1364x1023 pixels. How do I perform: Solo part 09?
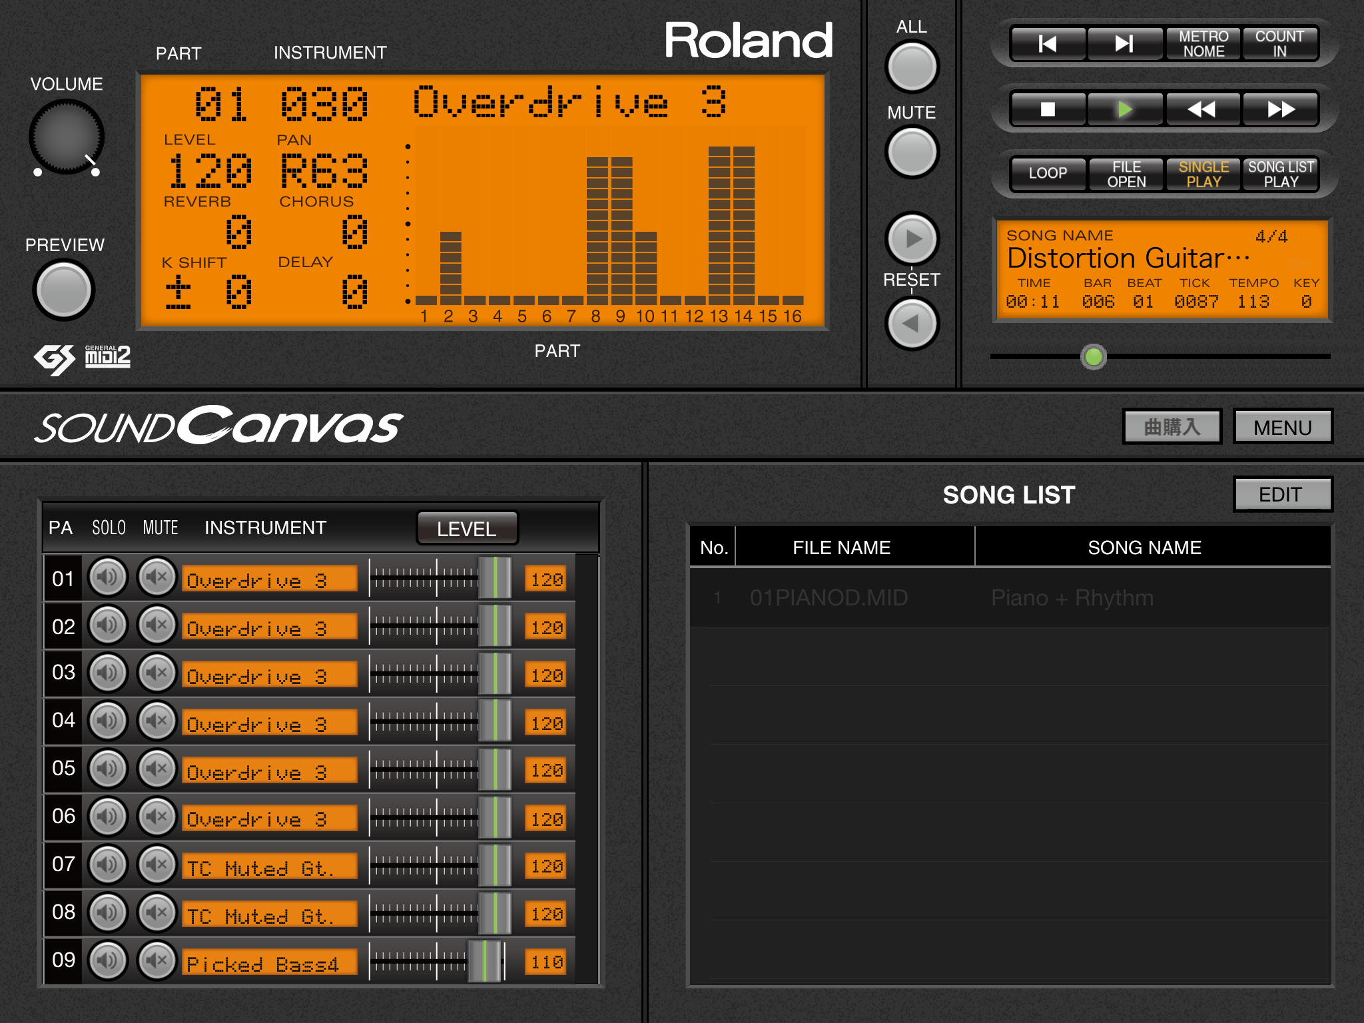(108, 961)
